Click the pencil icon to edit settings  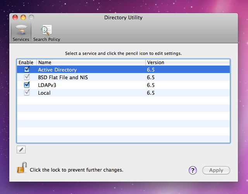[x=21, y=150]
